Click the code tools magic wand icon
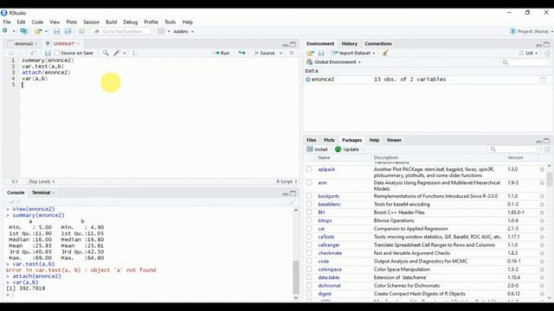The image size is (554, 311). (x=117, y=53)
